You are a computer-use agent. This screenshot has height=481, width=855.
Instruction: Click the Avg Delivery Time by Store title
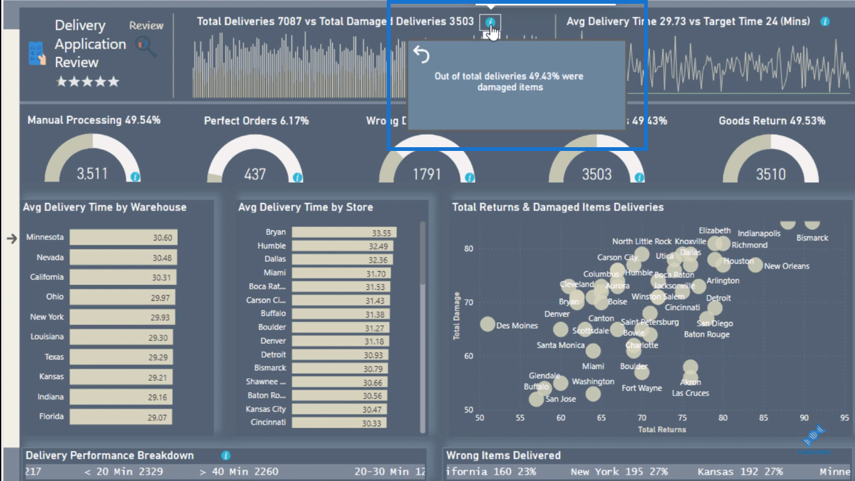click(x=305, y=207)
